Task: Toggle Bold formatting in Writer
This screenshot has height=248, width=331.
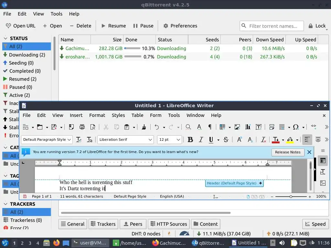Action: (x=190, y=139)
